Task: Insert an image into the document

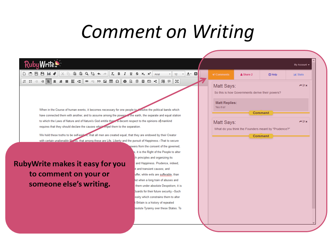Action: (x=105, y=81)
